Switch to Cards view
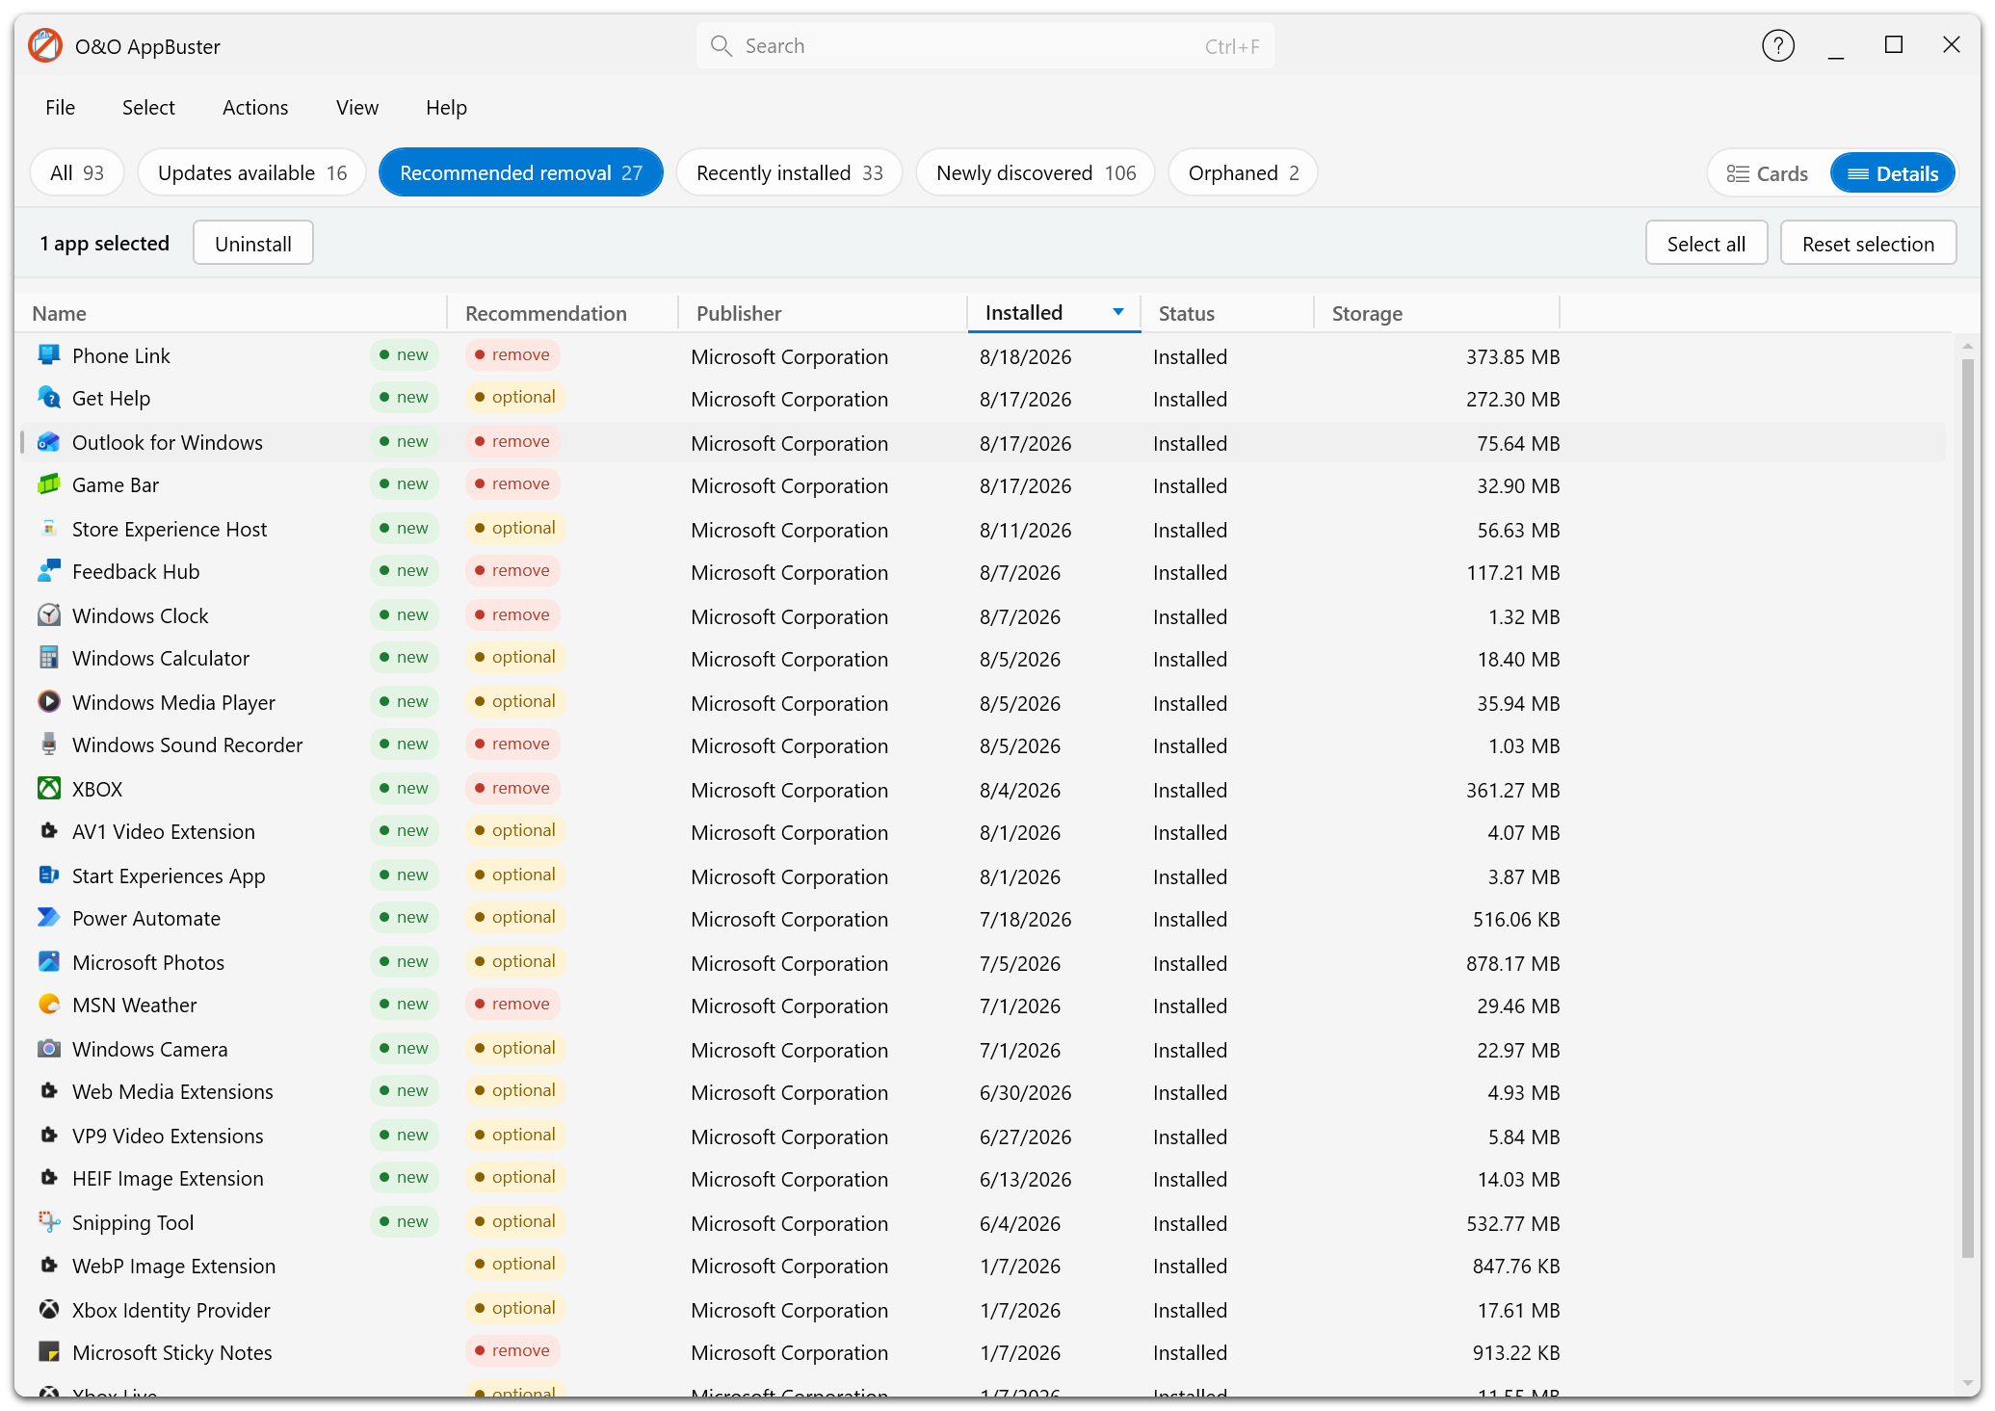Image resolution: width=1995 pixels, height=1411 pixels. (x=1768, y=173)
